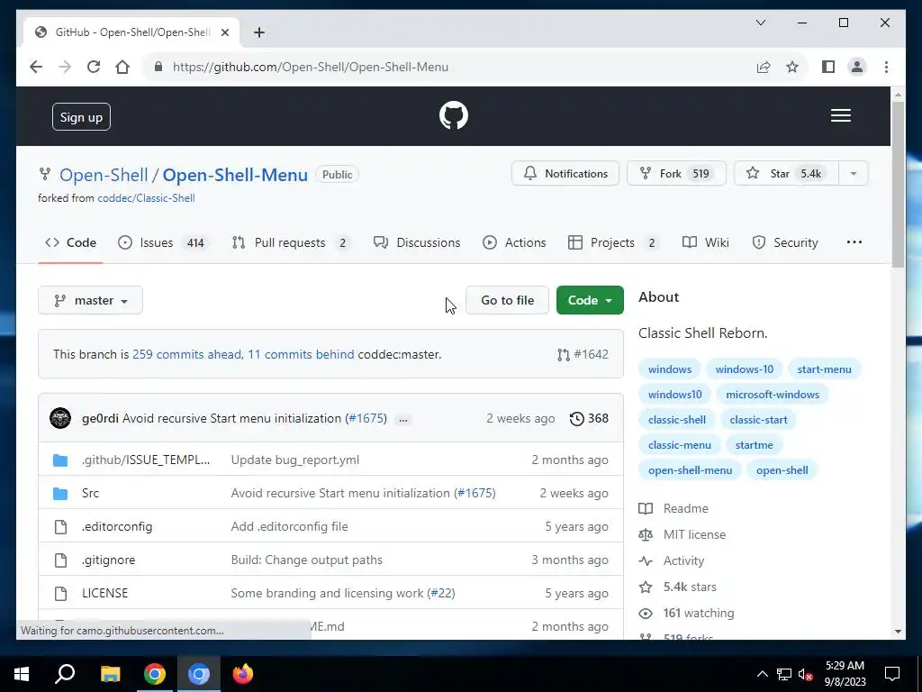Open the master branch dropdown
Screen dimensions: 922x692
(x=91, y=300)
